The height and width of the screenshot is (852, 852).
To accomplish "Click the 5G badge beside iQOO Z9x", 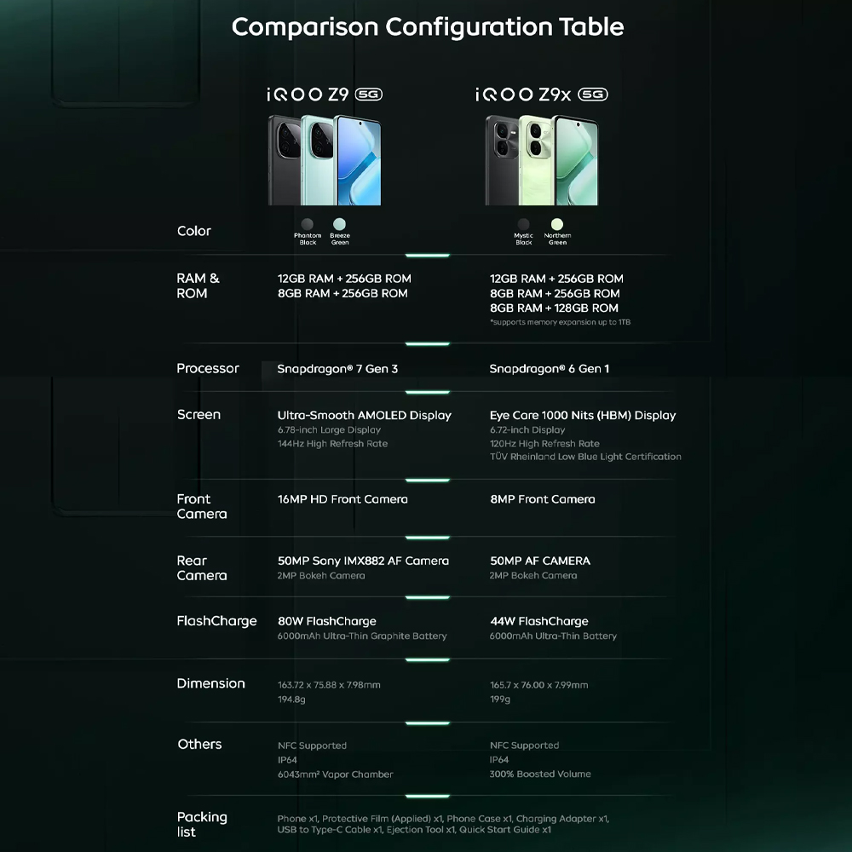I will point(592,95).
